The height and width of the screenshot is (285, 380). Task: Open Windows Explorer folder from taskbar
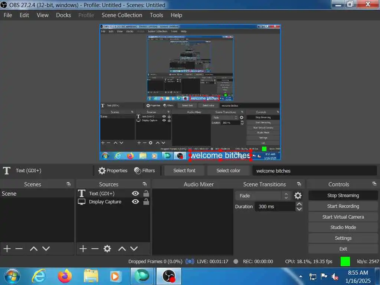pos(91,276)
